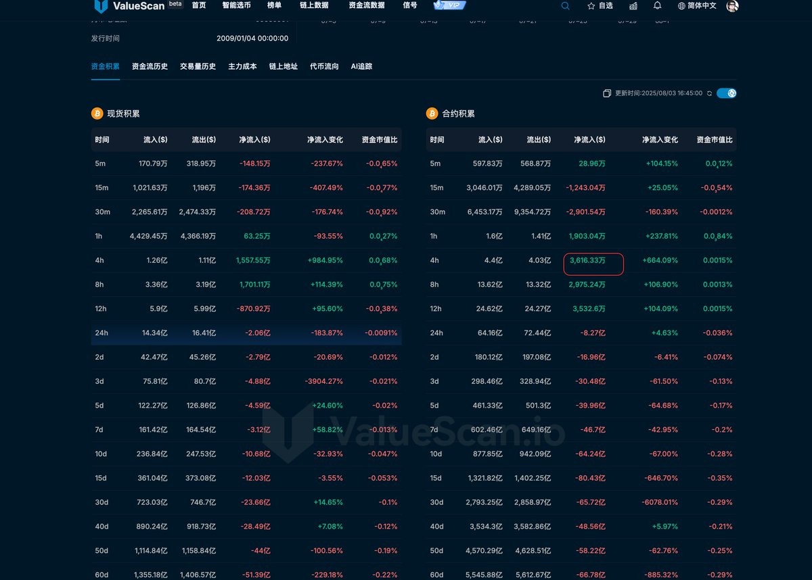812x580 pixels.
Task: Open the user avatar menu
Action: 732,6
